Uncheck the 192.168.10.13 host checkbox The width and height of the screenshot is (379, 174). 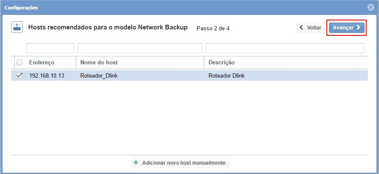click(x=19, y=76)
